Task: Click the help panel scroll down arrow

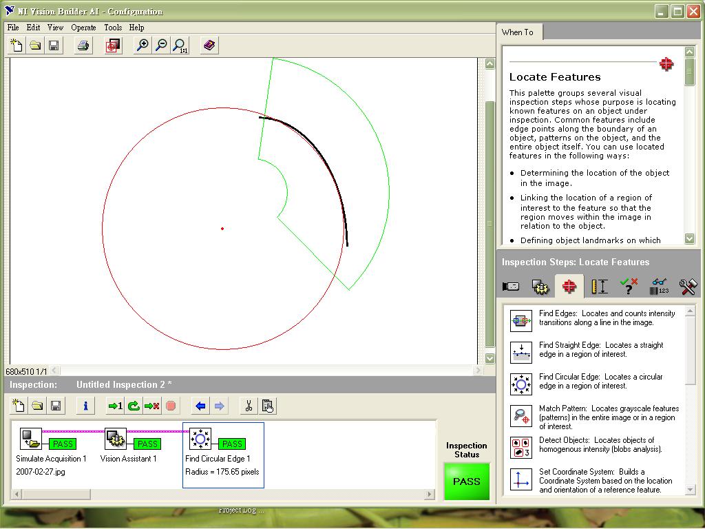Action: [x=690, y=238]
